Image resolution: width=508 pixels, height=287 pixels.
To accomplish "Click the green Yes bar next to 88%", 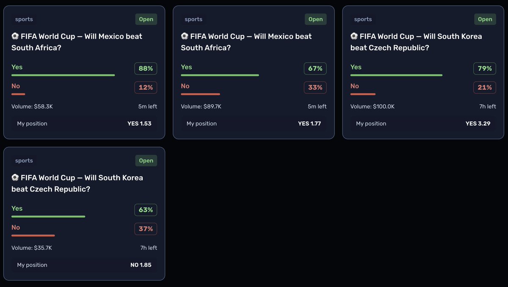I will [63, 75].
